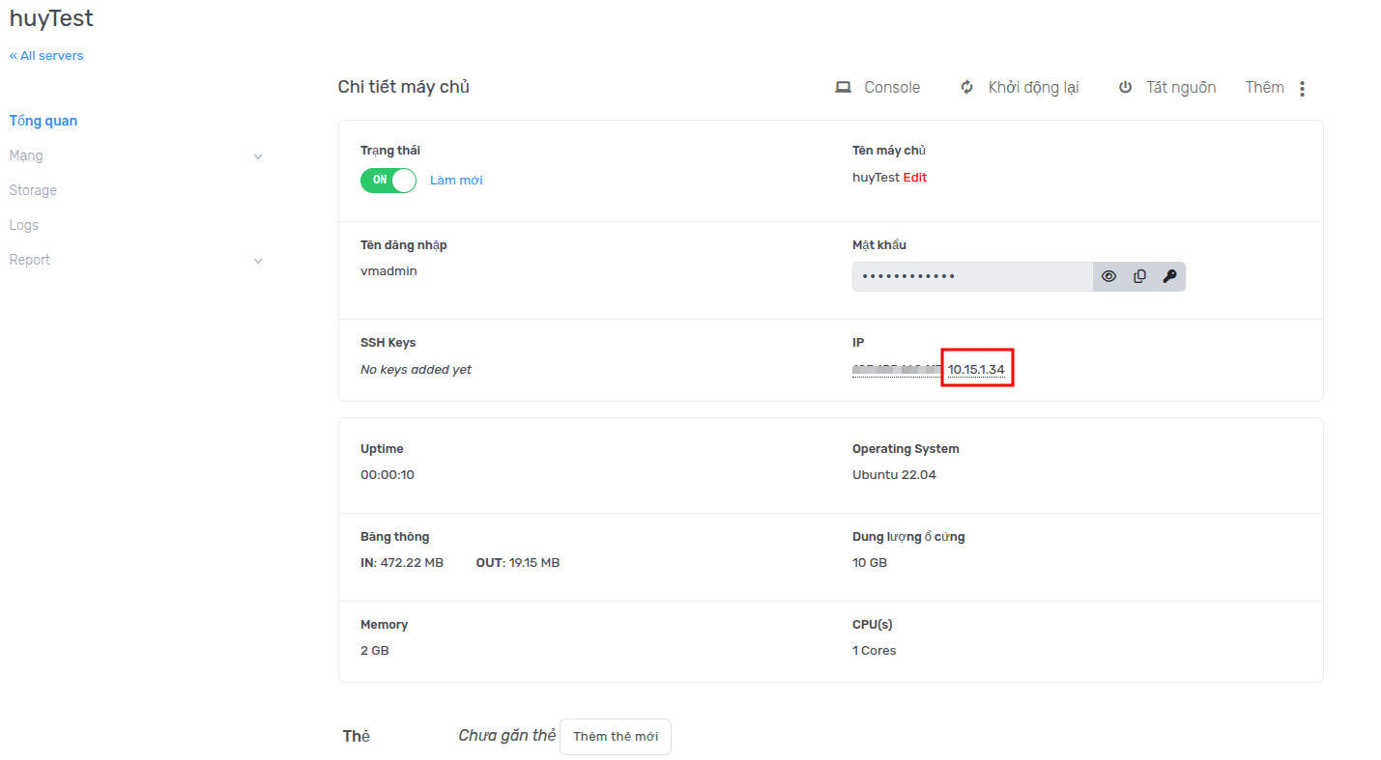This screenshot has height=760, width=1381.
Task: Click the restart circular arrows icon
Action: point(966,88)
